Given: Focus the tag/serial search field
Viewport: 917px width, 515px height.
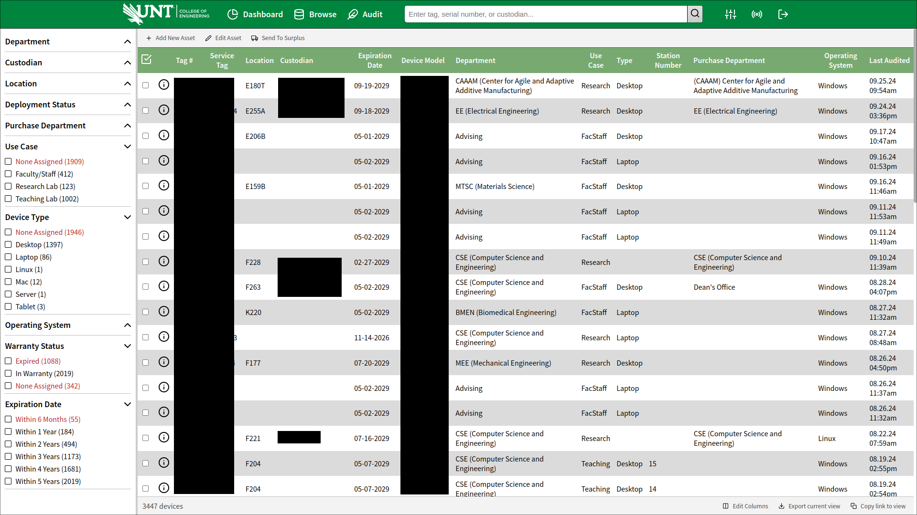Looking at the screenshot, I should 546,14.
